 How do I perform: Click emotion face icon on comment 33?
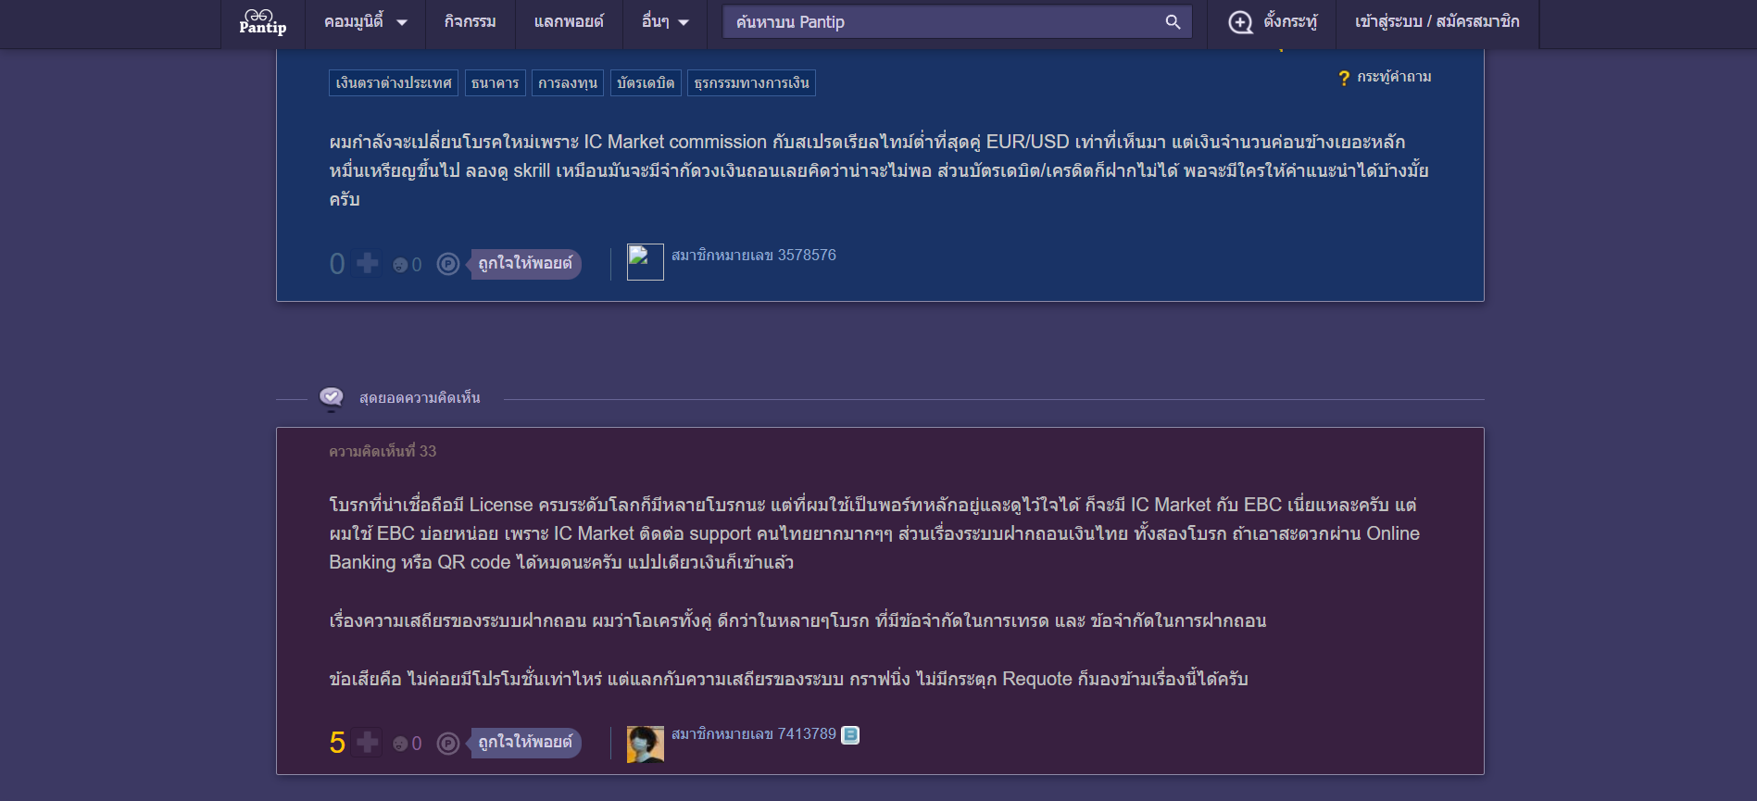point(400,744)
